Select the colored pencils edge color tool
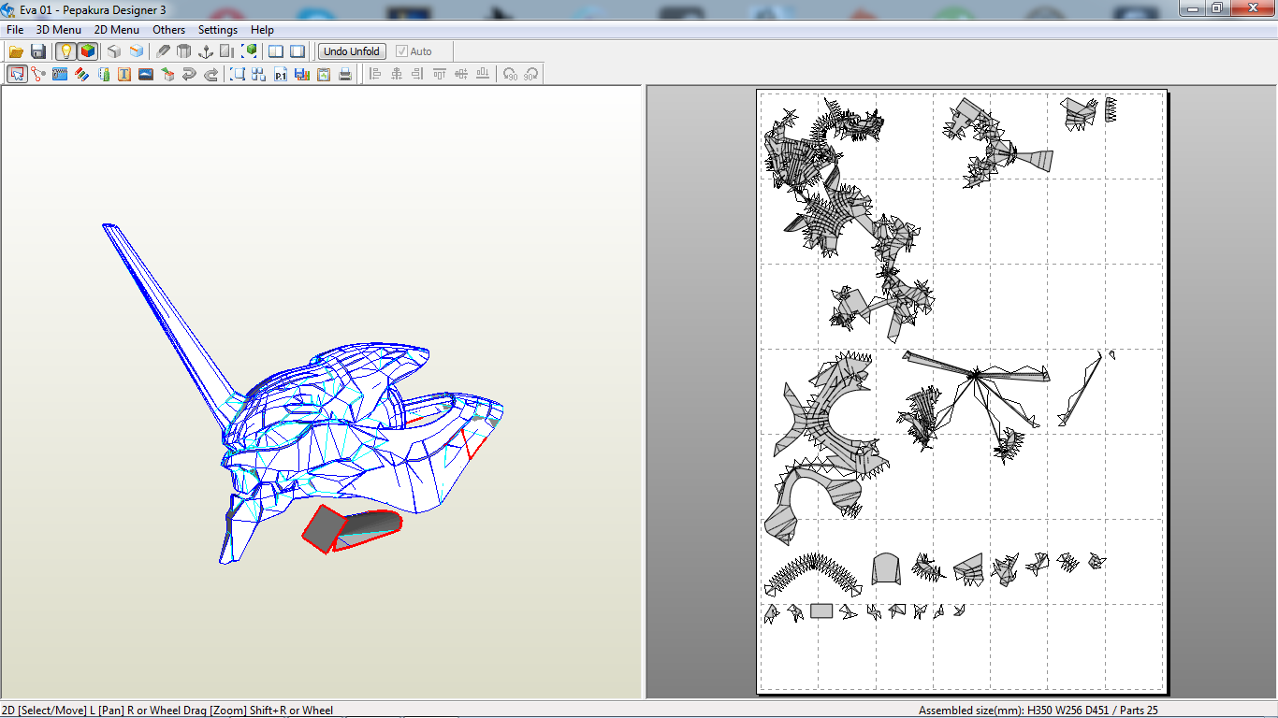This screenshot has height=718, width=1278. coord(81,74)
